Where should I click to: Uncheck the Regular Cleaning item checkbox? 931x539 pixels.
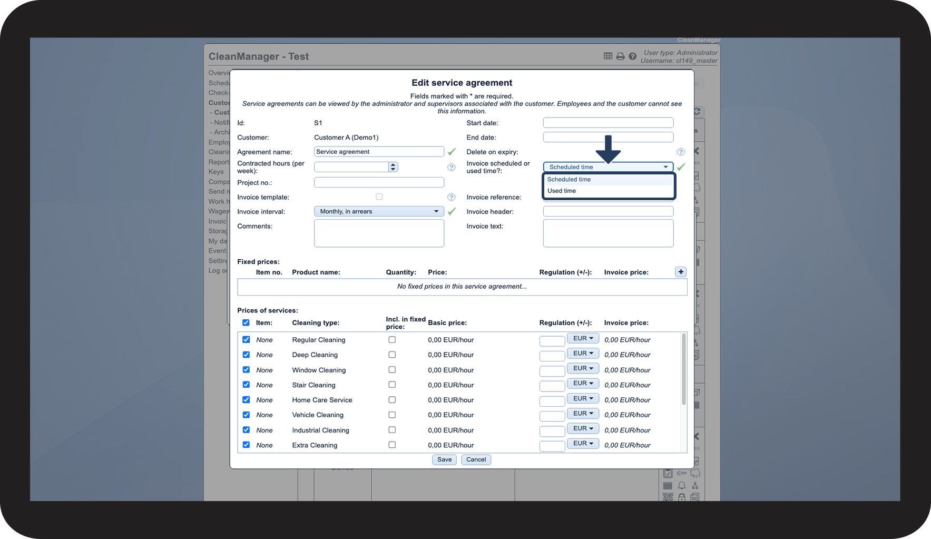246,340
